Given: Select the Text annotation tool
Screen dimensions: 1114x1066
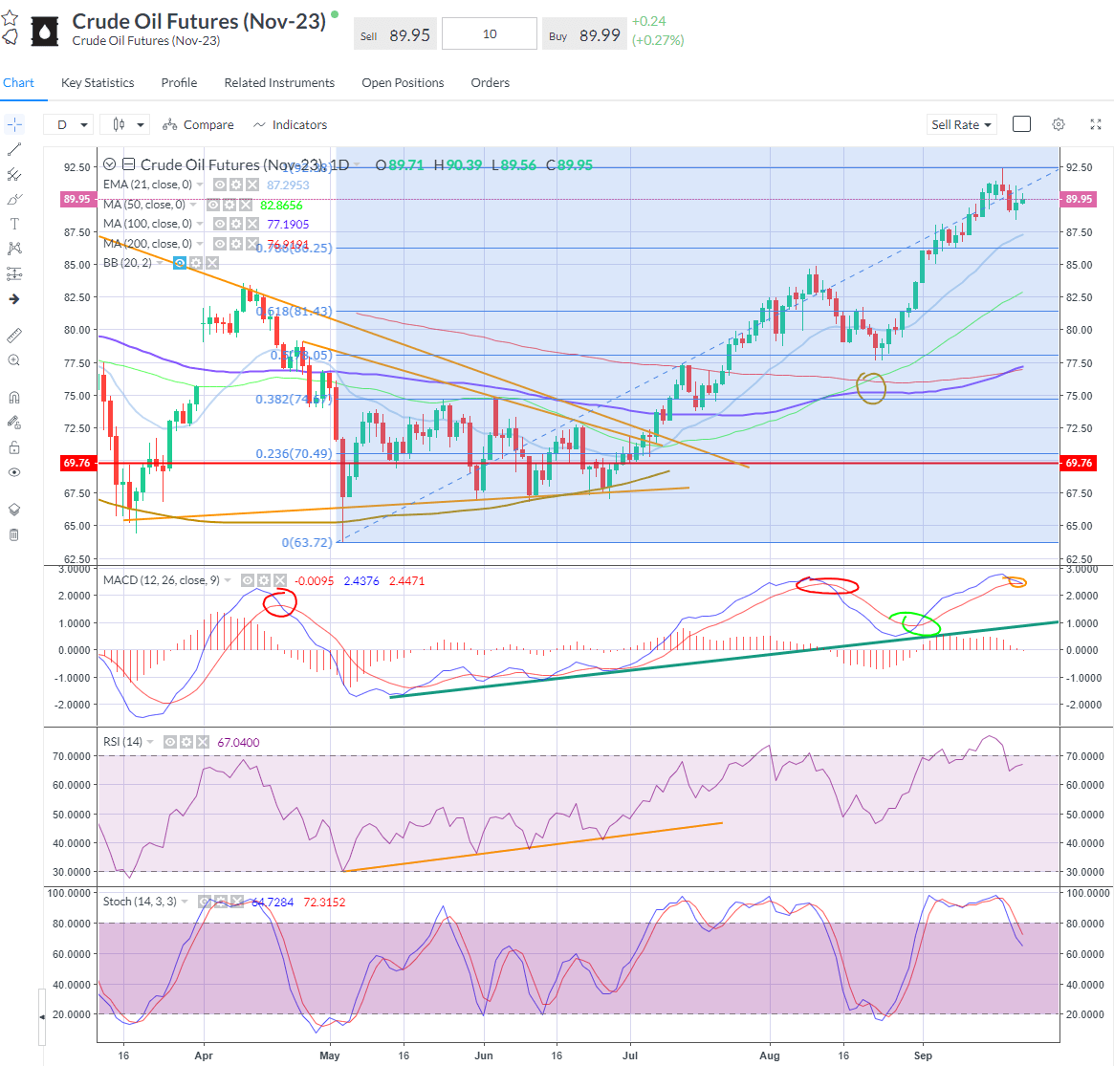Looking at the screenshot, I should point(14,224).
